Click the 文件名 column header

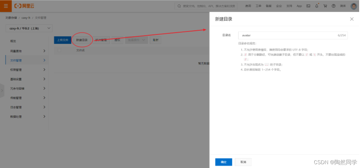(x=80, y=50)
